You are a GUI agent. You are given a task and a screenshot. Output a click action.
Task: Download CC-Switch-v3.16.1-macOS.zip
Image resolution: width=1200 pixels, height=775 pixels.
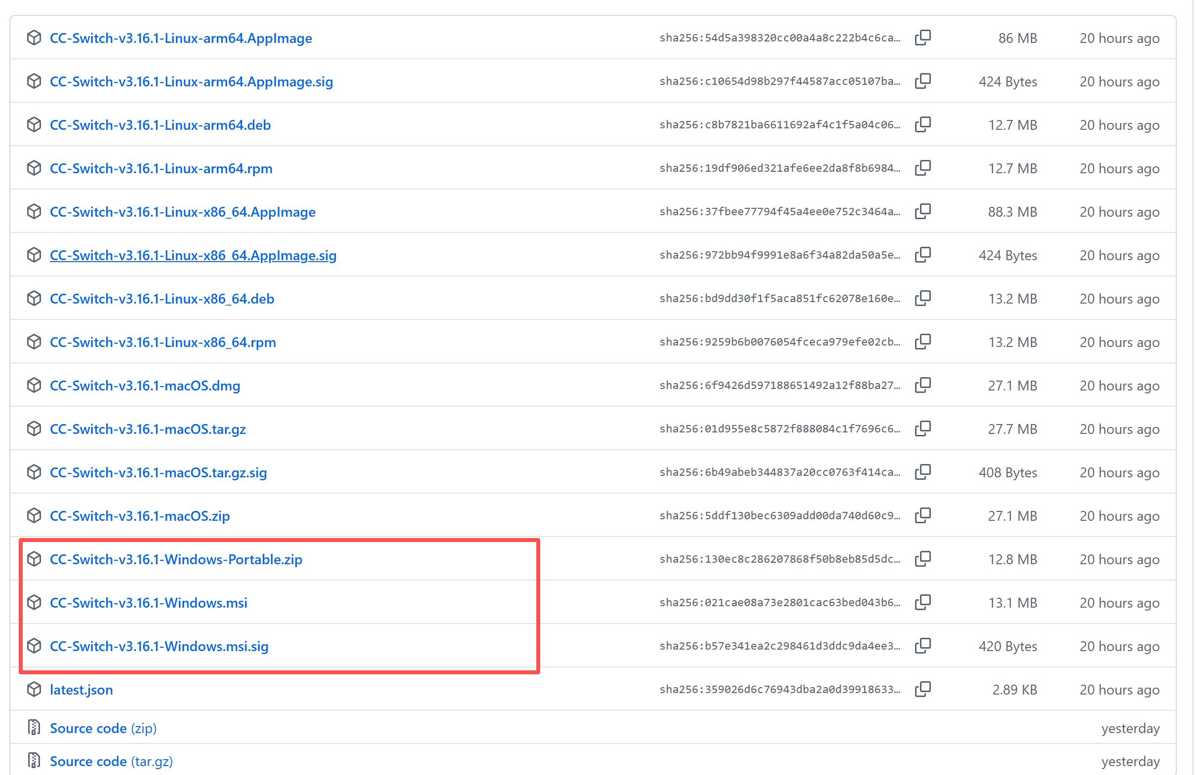[140, 516]
